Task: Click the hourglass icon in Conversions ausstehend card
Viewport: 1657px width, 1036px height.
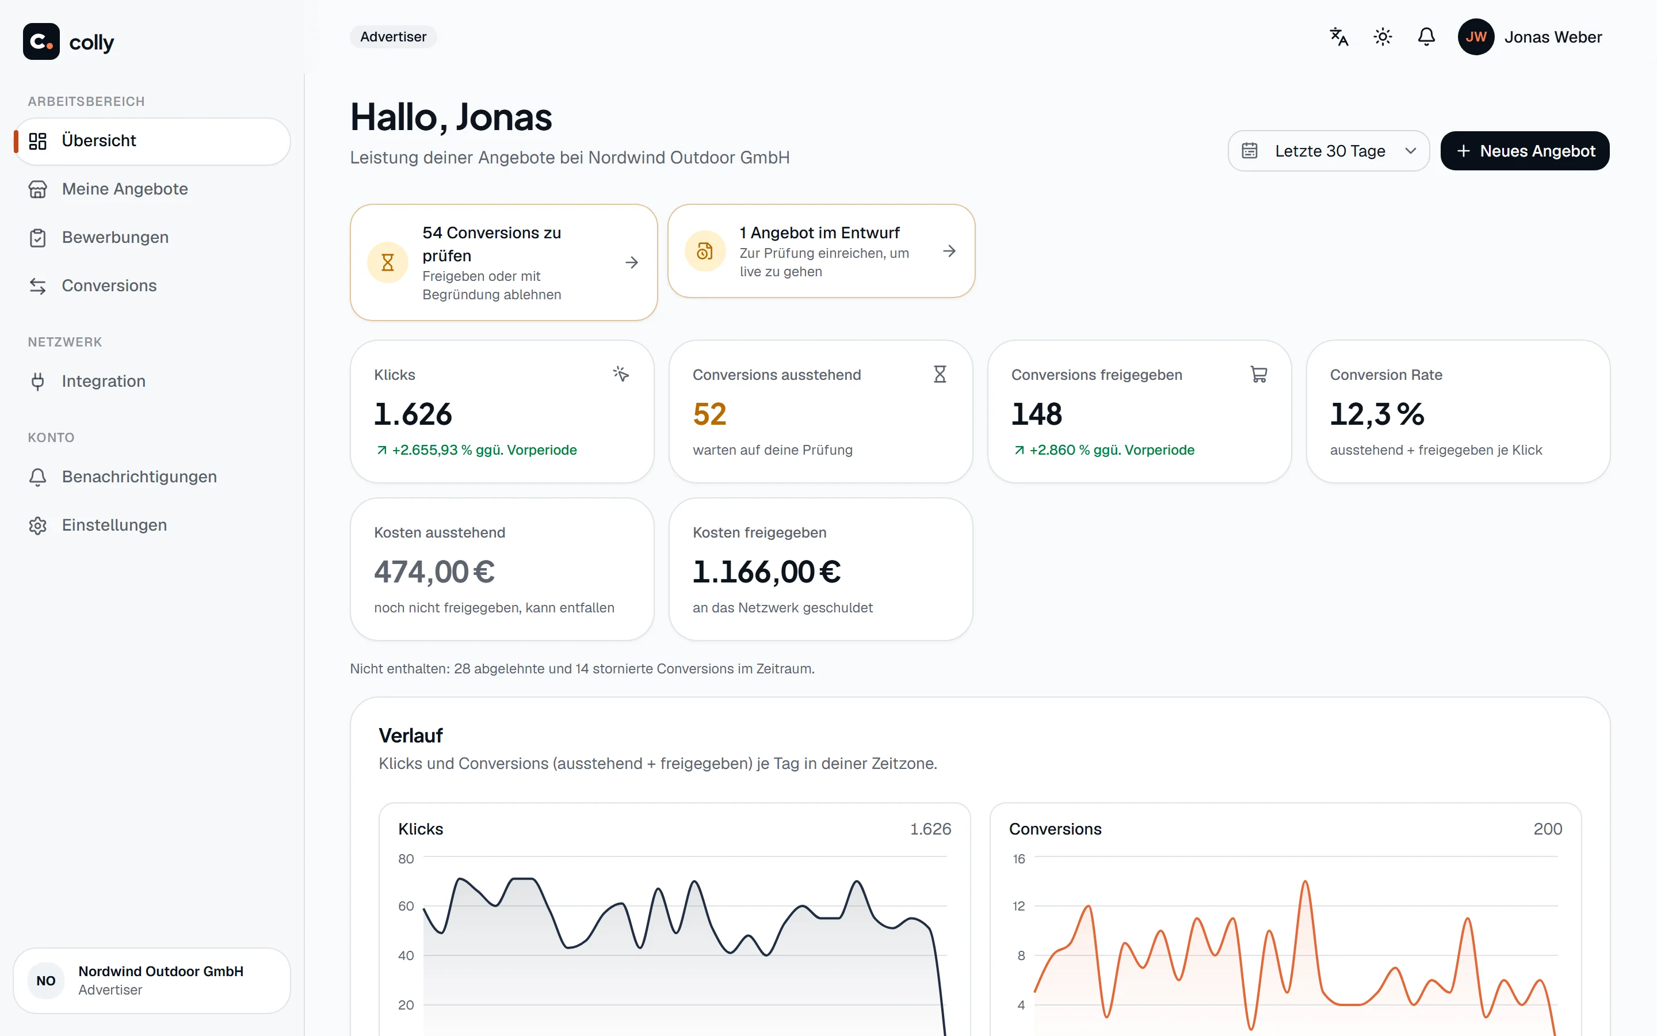Action: pos(940,374)
